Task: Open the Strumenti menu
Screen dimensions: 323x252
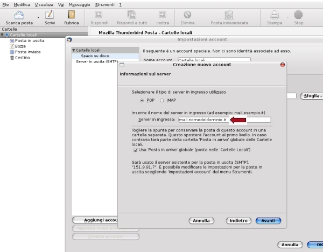Action: click(x=104, y=4)
